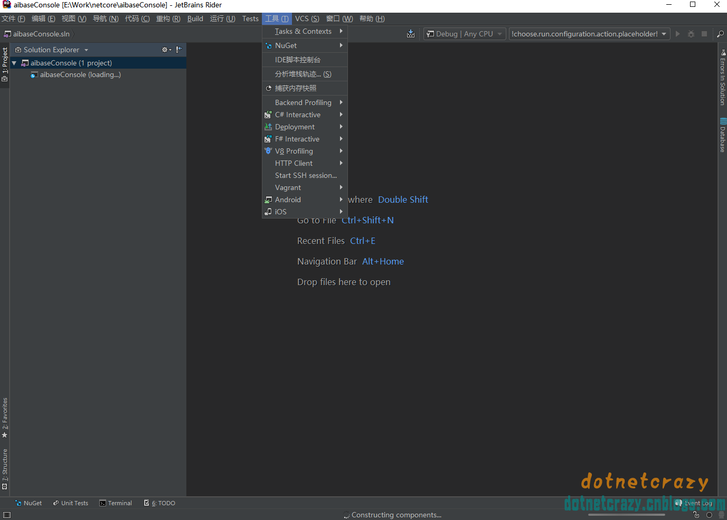727x520 pixels.
Task: Open Terminal bottom tool window
Action: [116, 503]
